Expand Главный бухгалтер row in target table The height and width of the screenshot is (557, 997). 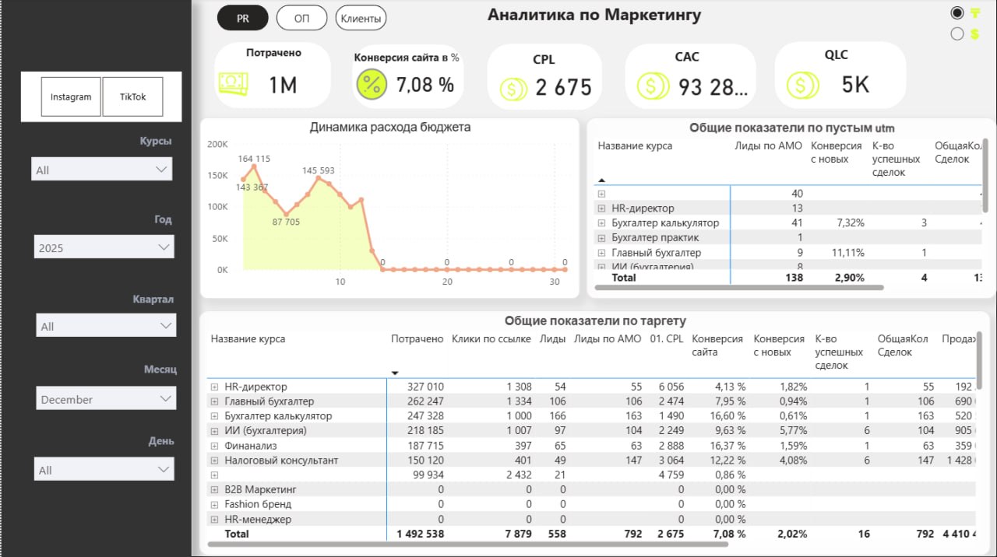coord(214,401)
